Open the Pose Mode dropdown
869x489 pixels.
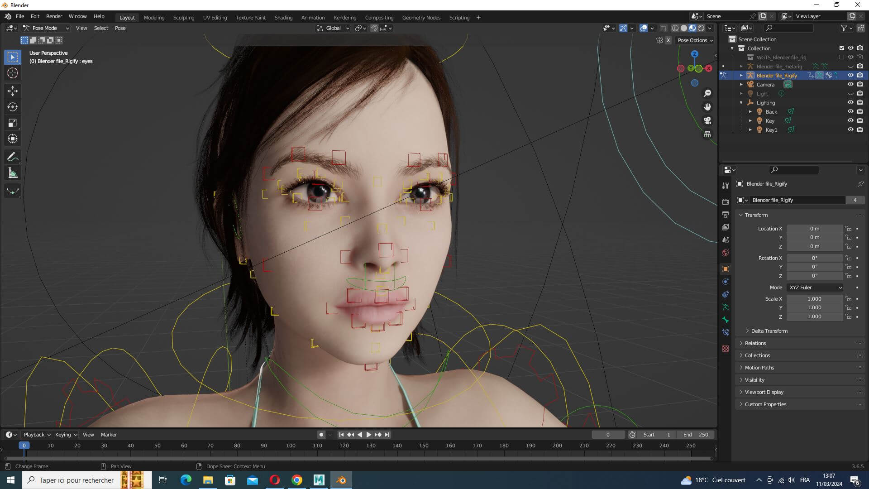[x=46, y=28]
